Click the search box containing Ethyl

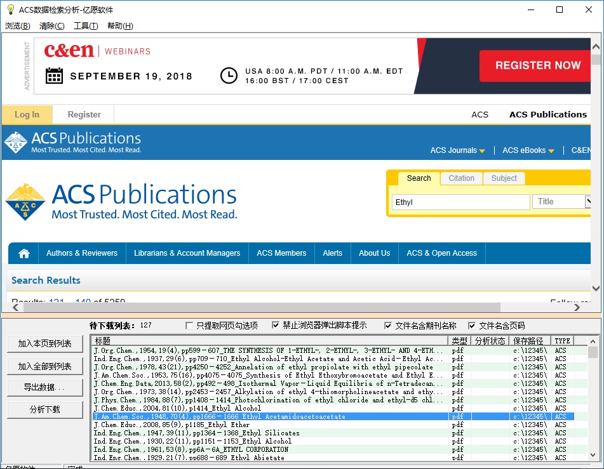(460, 202)
